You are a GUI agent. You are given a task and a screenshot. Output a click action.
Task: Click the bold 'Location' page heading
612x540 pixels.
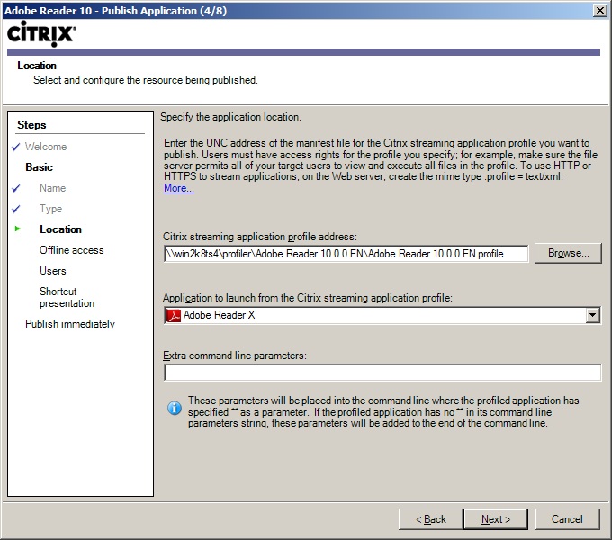[37, 66]
